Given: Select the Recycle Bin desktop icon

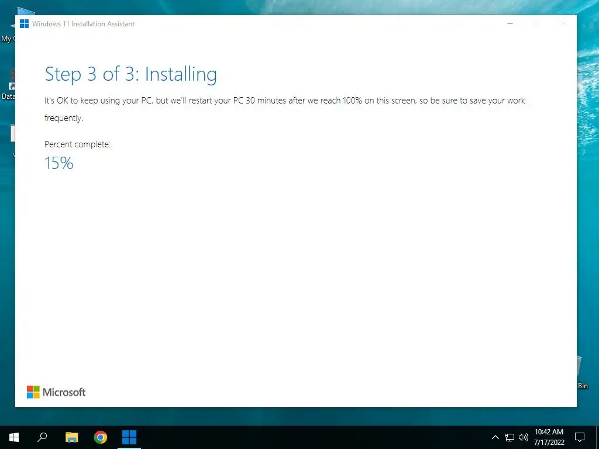Looking at the screenshot, I should pos(581,372).
